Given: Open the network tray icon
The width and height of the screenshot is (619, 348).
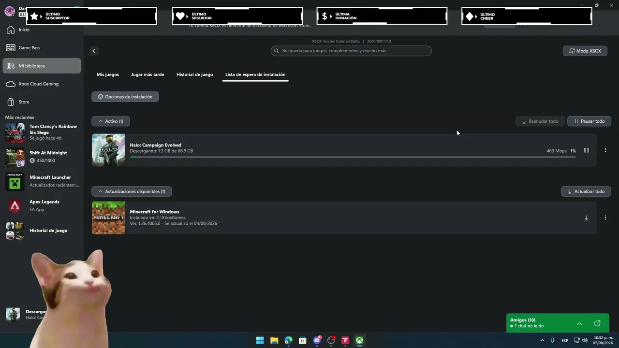Looking at the screenshot, I should point(577,341).
